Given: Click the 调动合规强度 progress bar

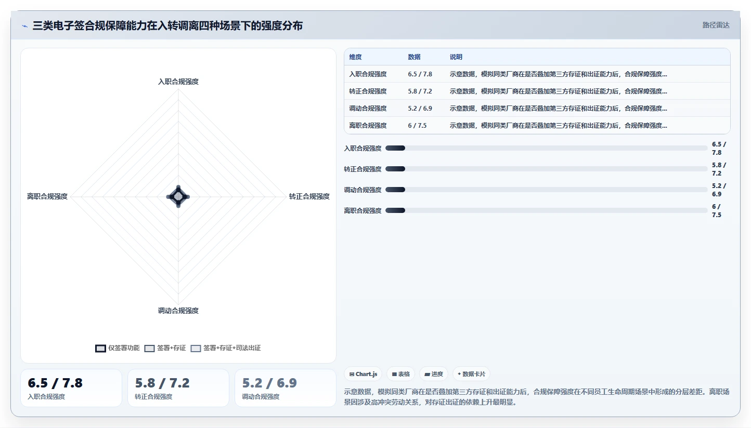Looking at the screenshot, I should [547, 190].
